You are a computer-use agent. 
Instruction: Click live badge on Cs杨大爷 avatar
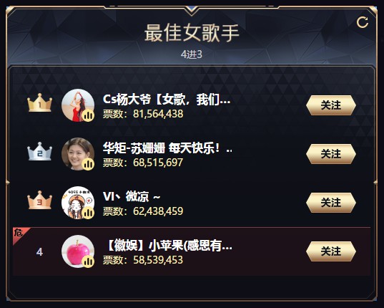[x=88, y=115]
